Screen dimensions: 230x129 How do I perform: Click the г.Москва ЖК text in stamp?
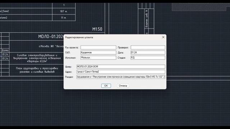click(x=51, y=46)
